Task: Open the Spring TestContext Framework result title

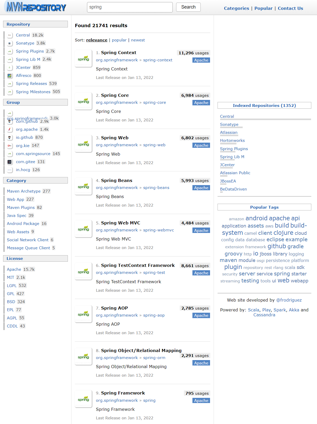Action: point(138,265)
